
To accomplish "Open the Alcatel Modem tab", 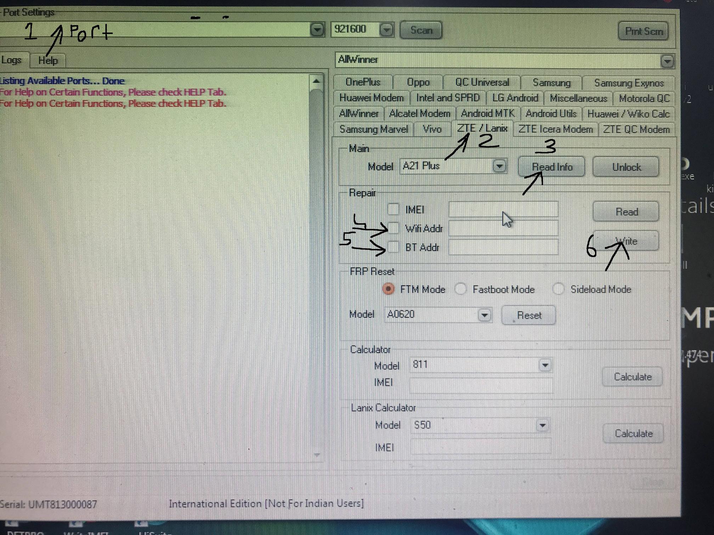I will tap(419, 114).
